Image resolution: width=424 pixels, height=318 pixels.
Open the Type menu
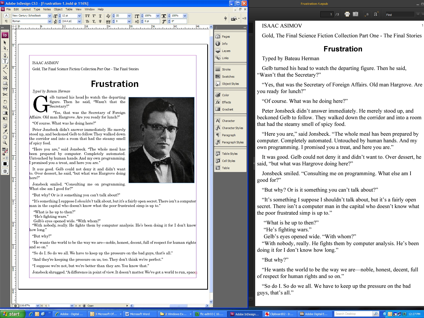(x=37, y=9)
